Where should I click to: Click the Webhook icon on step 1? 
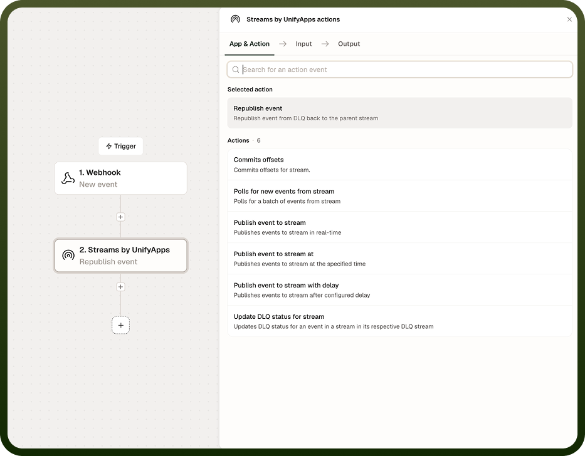click(68, 179)
